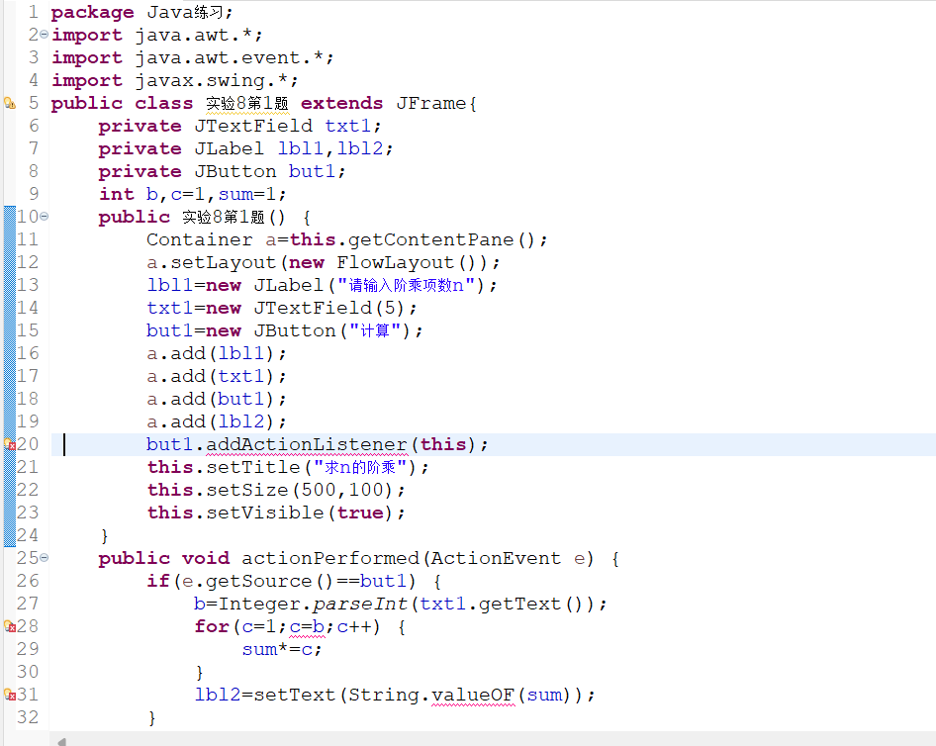The height and width of the screenshot is (746, 936).
Task: Click 'JTextField' type on line 6
Action: pyautogui.click(x=253, y=126)
